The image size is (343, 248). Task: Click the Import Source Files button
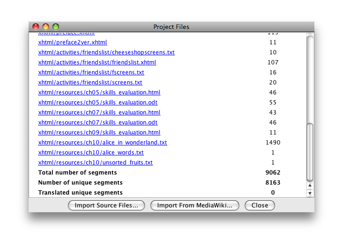pos(106,206)
